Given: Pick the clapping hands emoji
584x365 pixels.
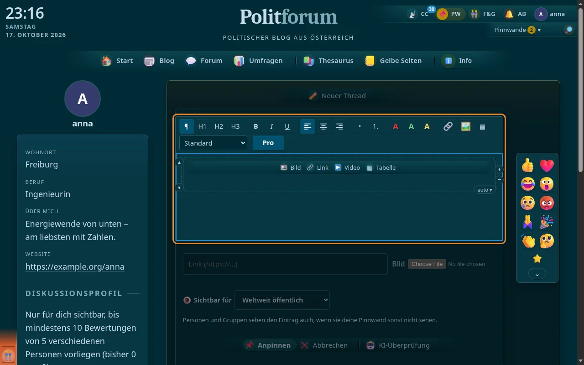Looking at the screenshot, I should tap(528, 240).
